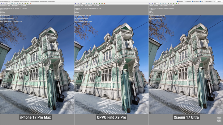The image size is (223, 125).
Task: Zoom out on the Xiaomi (5).jpg panel
Action: [x=152, y=3]
